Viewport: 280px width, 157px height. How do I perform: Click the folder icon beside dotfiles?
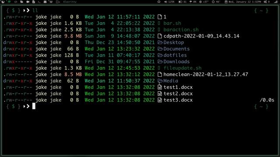click(160, 55)
